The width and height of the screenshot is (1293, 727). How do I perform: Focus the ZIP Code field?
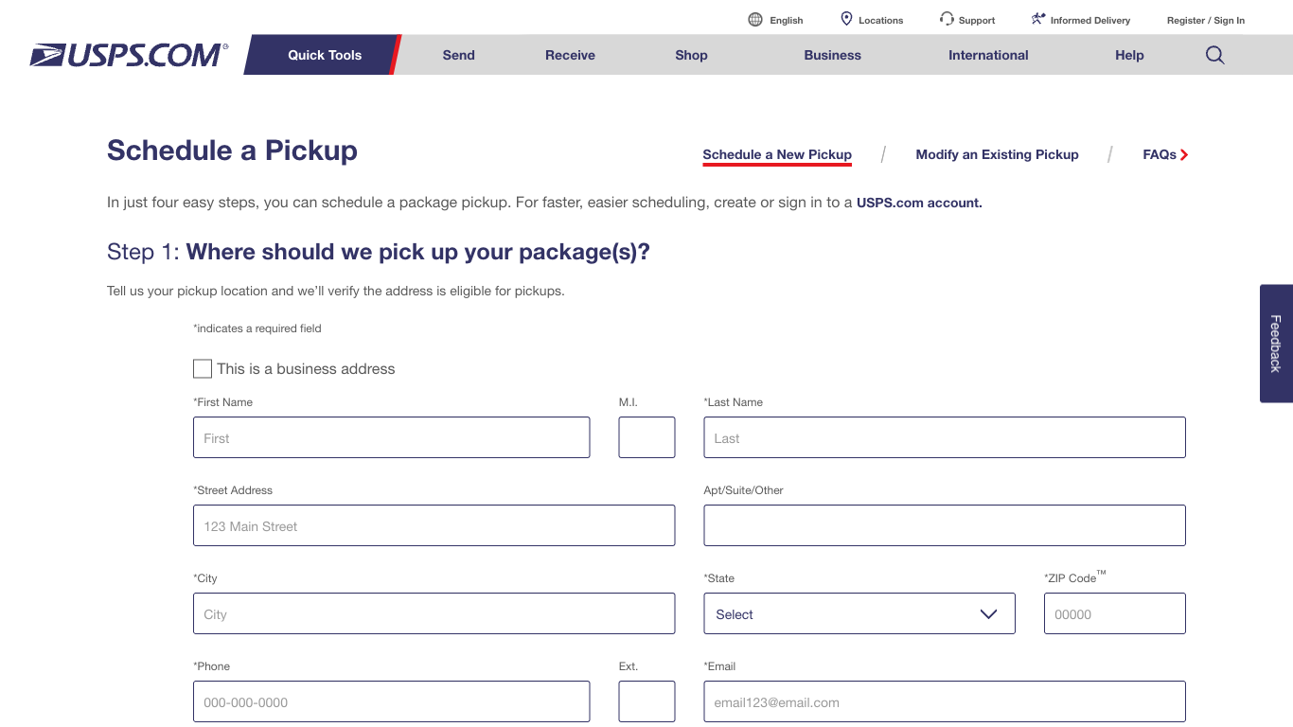pos(1115,613)
